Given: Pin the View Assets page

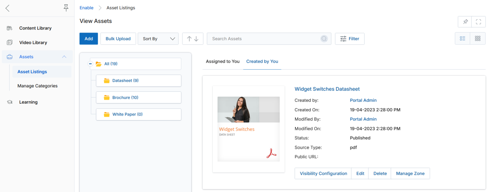Looking at the screenshot, I should point(465,22).
